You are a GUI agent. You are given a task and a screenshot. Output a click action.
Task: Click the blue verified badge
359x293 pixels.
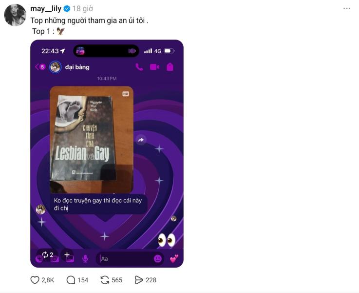(x=67, y=9)
